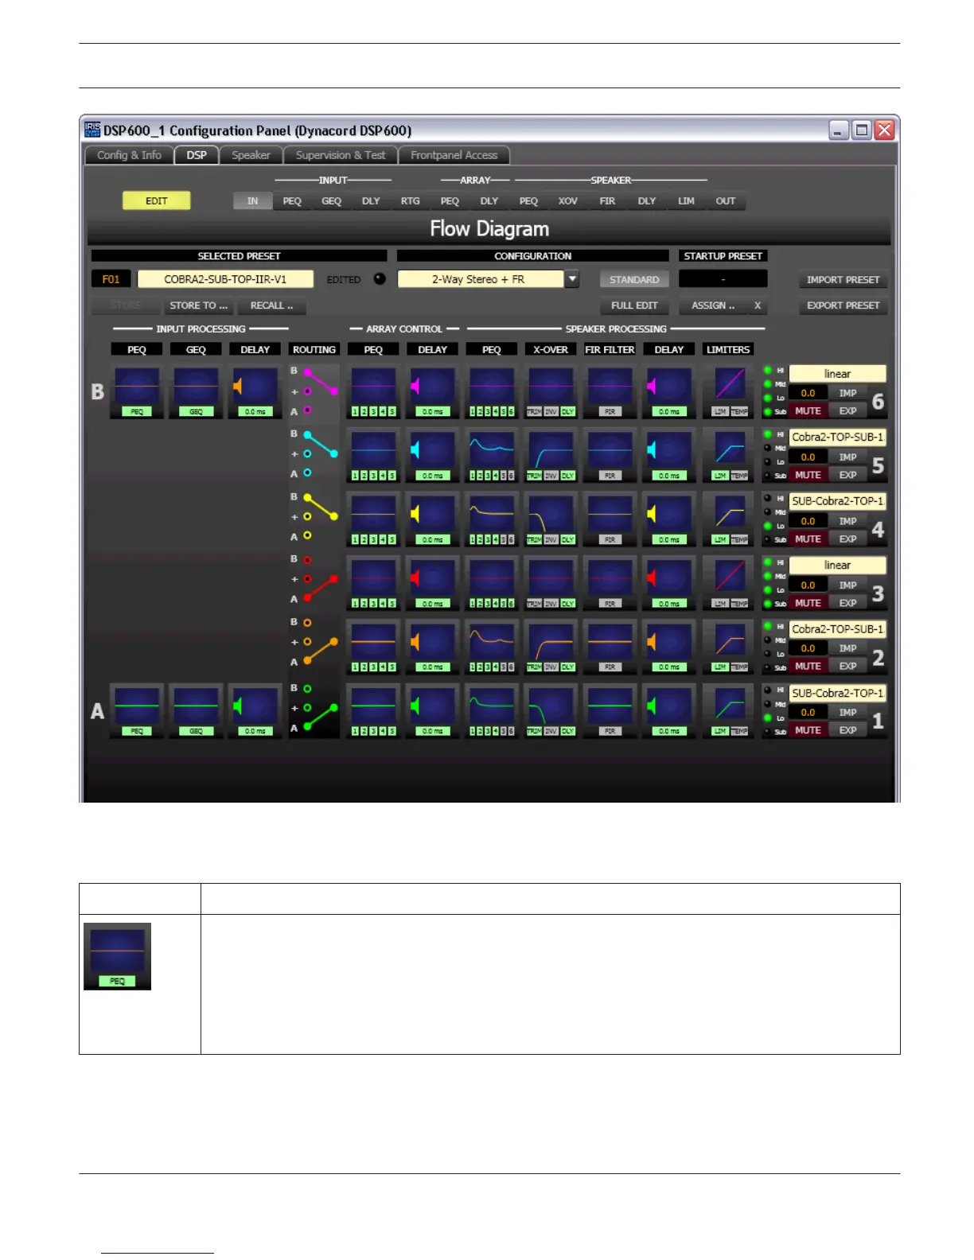Image resolution: width=974 pixels, height=1260 pixels.
Task: Open channel 5 X-Over filter block
Action: click(x=551, y=456)
